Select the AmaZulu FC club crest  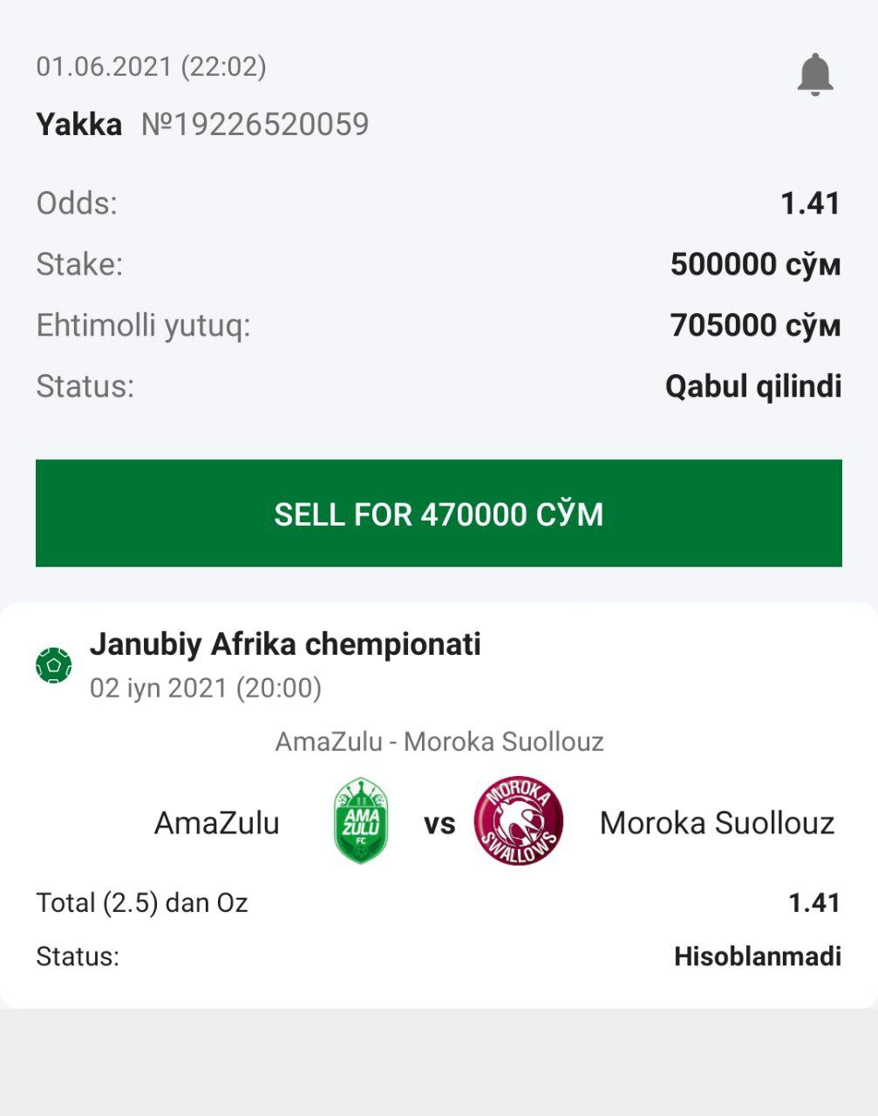tap(361, 821)
